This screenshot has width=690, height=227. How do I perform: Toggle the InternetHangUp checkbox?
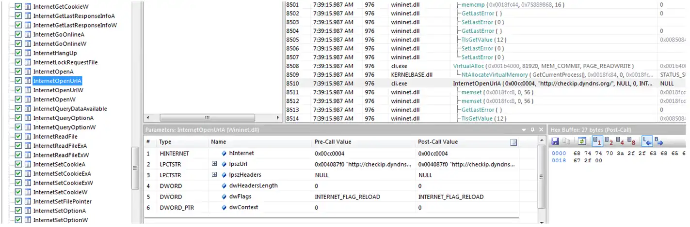click(18, 53)
